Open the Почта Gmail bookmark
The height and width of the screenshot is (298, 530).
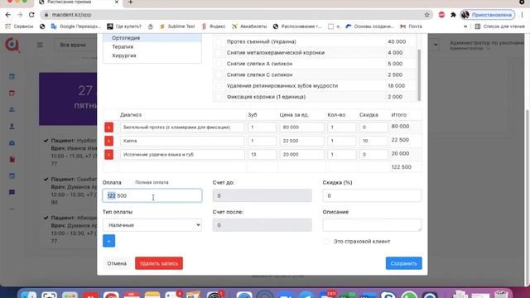click(411, 26)
